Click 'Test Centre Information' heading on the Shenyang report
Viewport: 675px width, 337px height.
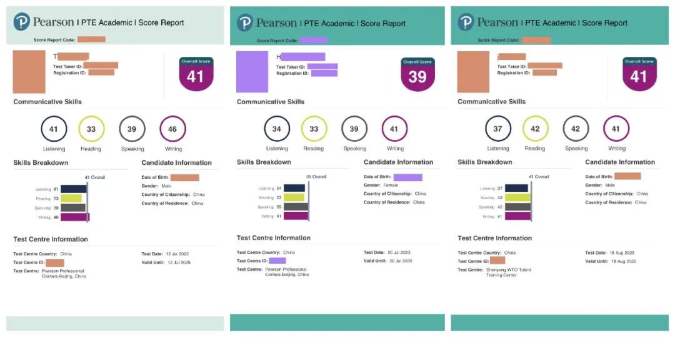[x=494, y=238]
